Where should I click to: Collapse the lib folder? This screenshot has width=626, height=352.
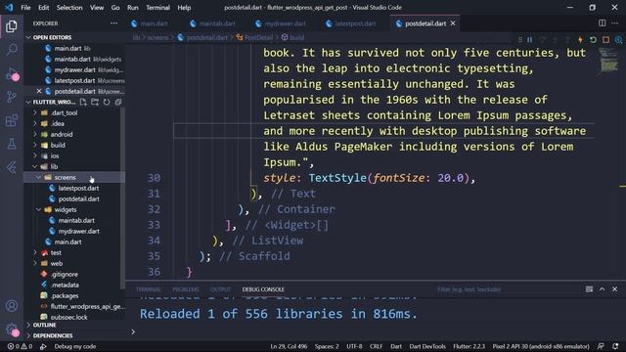35,167
